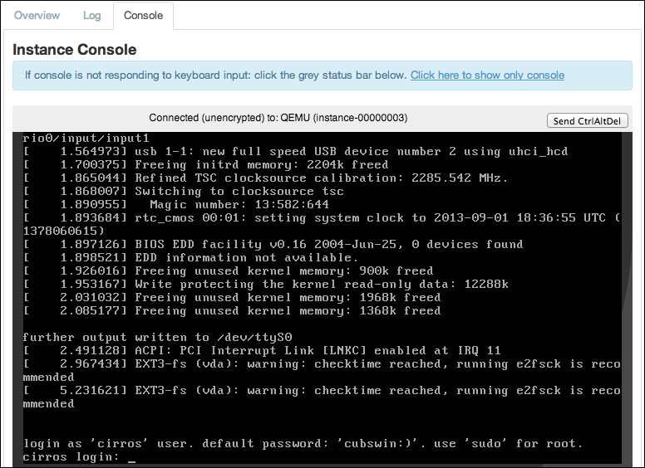Click the grey 'Connected (unencrypted)' status bar
Screen dimensions: 645x468
pos(278,119)
